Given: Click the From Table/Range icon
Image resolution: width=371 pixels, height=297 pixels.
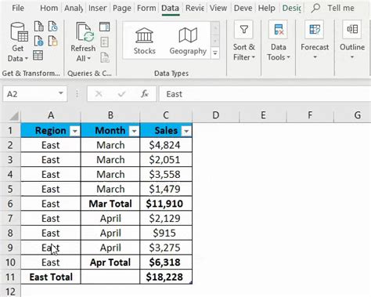Looking at the screenshot, I should [x=38, y=56].
